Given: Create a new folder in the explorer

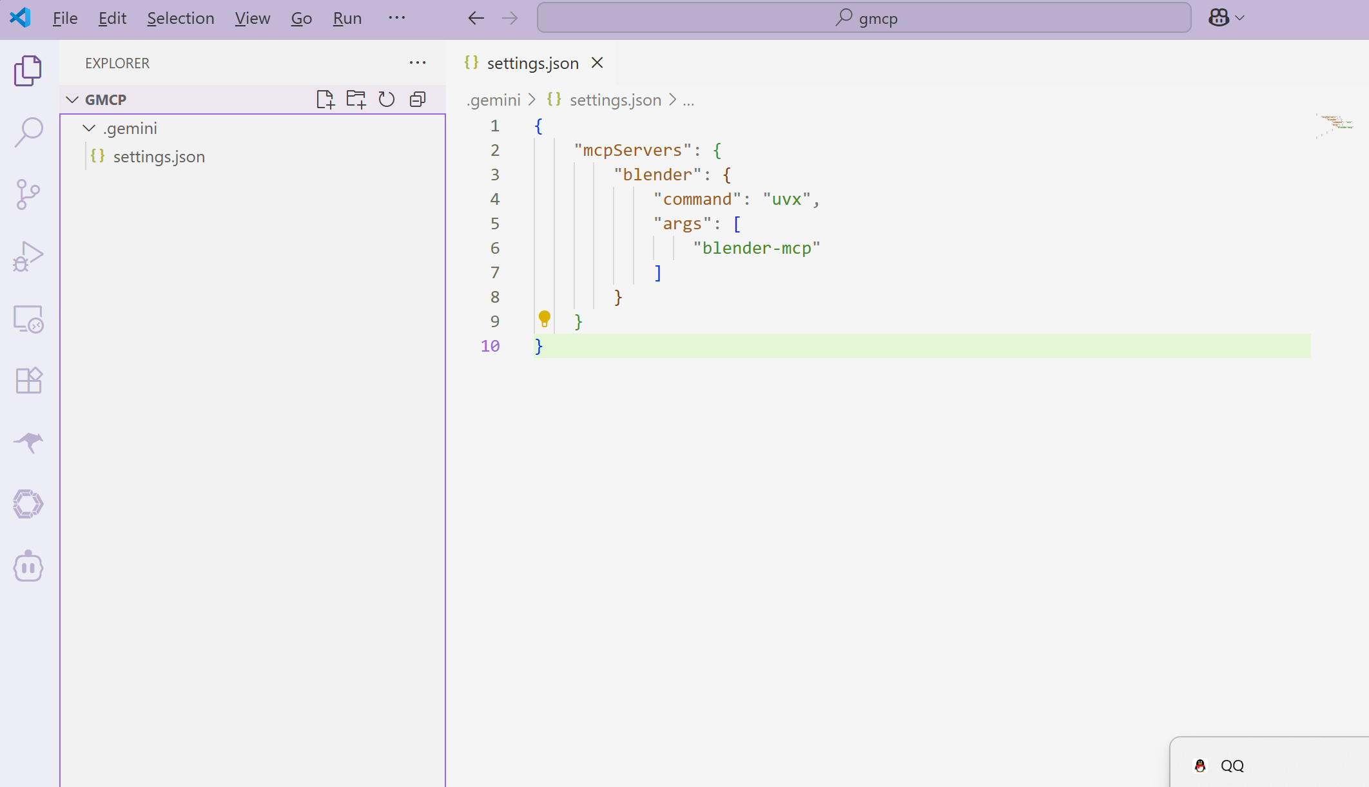Looking at the screenshot, I should [356, 99].
